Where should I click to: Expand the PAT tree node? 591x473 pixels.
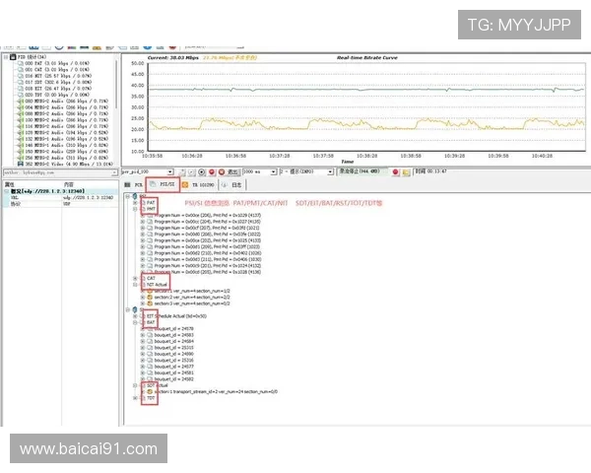[135, 202]
